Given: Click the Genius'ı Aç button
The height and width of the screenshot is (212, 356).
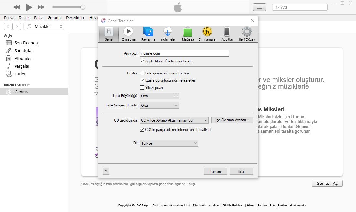Looking at the screenshot, I should [x=327, y=184].
